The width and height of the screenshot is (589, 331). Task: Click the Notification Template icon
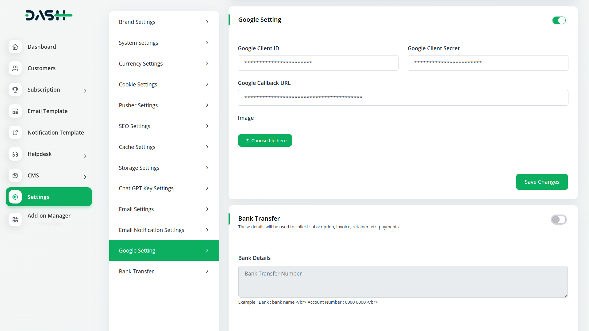[15, 133]
